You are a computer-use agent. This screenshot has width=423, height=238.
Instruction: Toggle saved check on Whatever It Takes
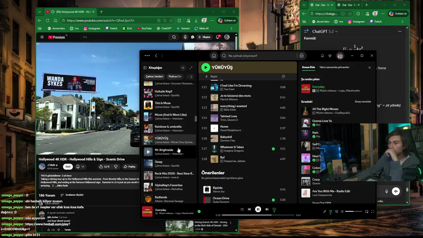[273, 149]
